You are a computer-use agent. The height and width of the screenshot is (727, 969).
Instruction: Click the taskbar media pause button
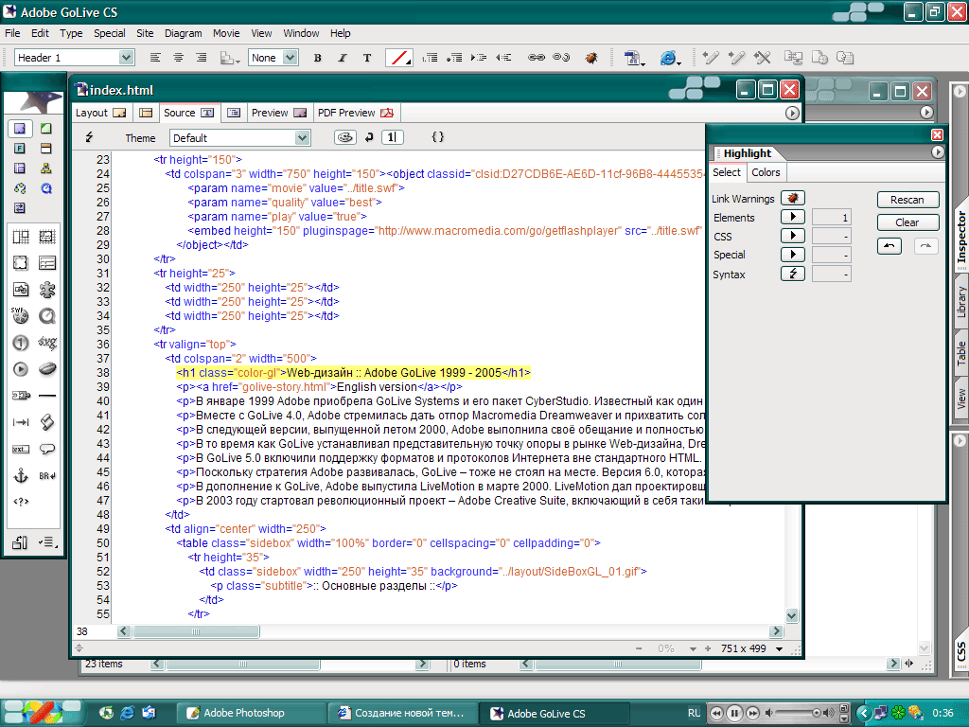(734, 713)
